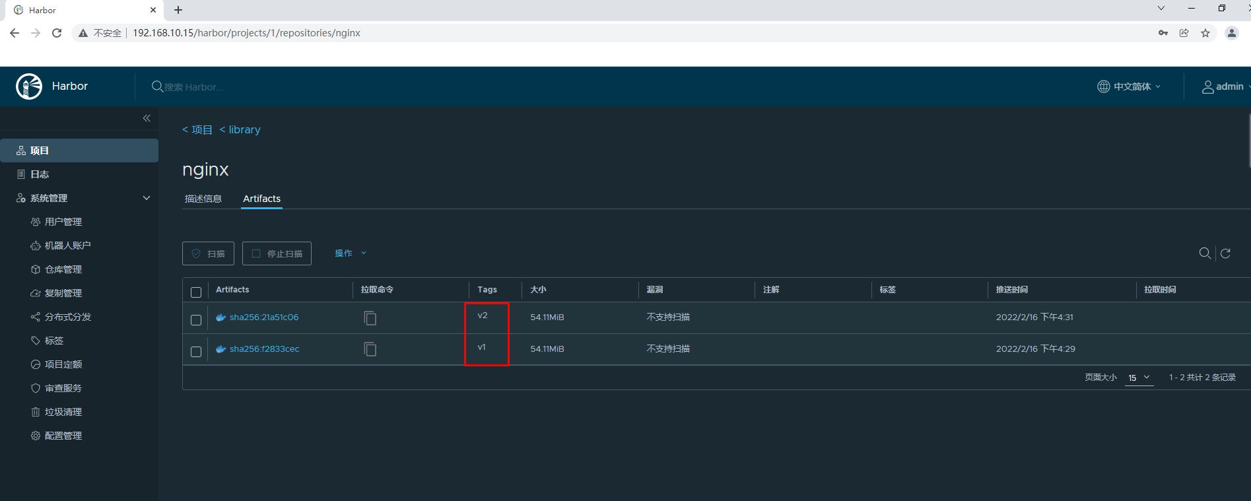
Task: Reload the browser page
Action: click(x=57, y=33)
